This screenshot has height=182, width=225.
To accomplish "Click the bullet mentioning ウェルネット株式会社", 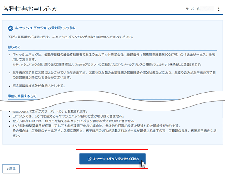I will click(114, 57).
